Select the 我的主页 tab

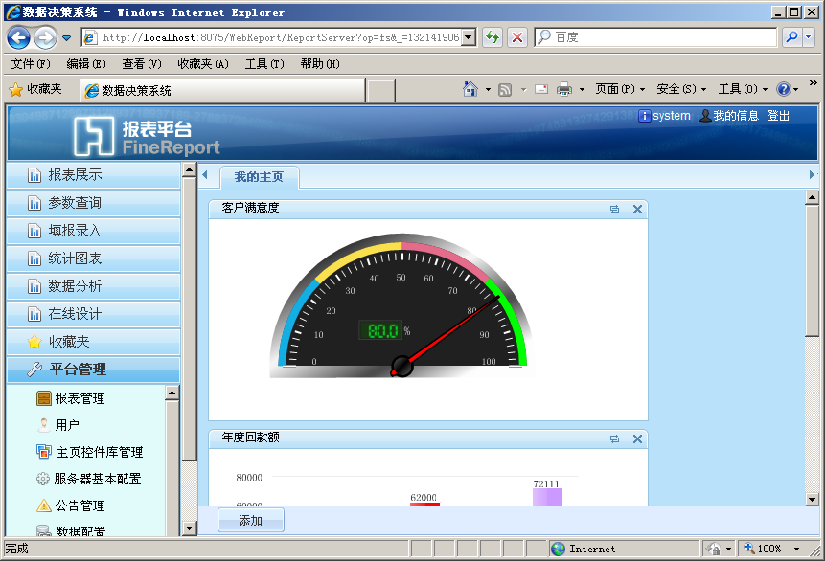pos(259,177)
